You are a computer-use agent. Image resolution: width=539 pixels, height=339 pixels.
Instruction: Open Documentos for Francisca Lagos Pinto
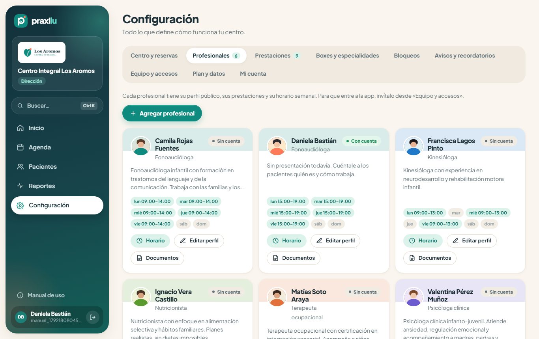[430, 258]
